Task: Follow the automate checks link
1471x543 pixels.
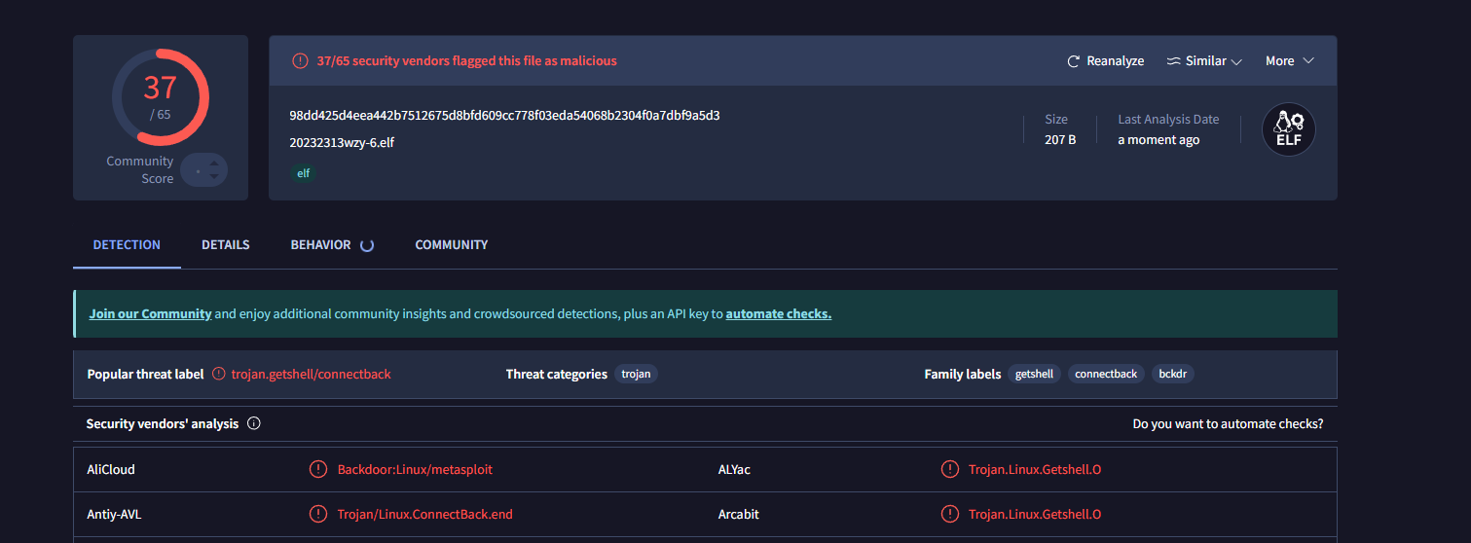Action: [x=778, y=314]
